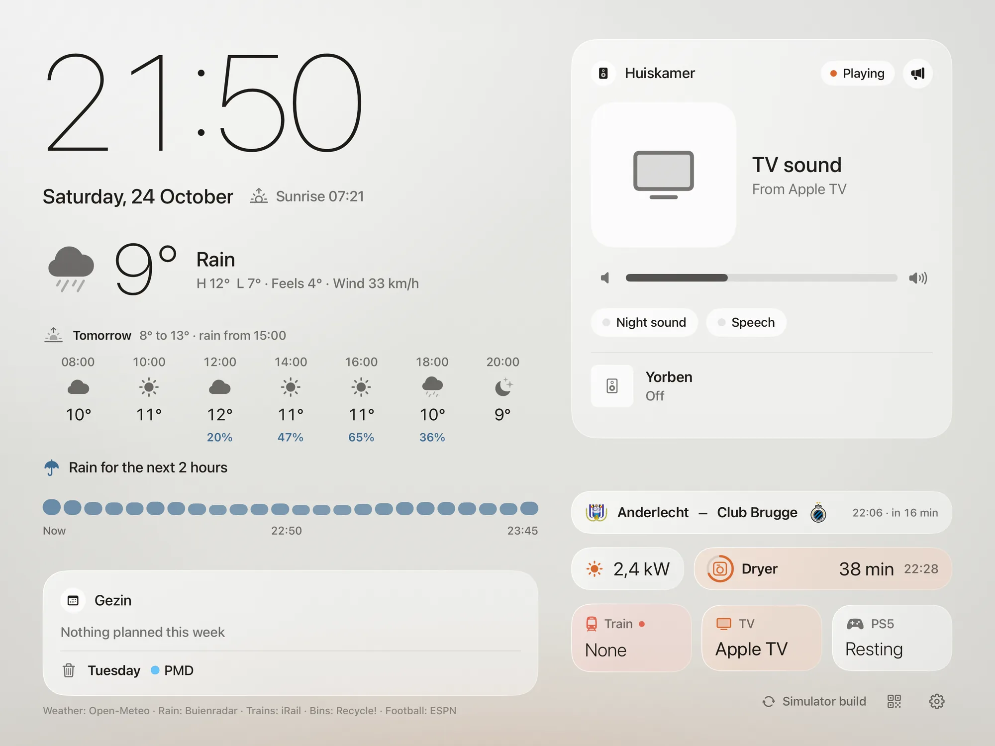The image size is (995, 746).
Task: Click the Playing status pill
Action: 857,74
